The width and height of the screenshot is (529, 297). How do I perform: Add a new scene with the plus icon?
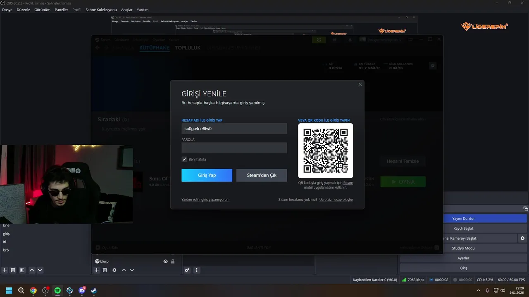pos(5,270)
